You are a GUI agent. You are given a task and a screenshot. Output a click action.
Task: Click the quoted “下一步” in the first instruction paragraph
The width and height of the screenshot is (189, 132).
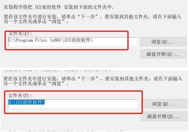(88, 17)
